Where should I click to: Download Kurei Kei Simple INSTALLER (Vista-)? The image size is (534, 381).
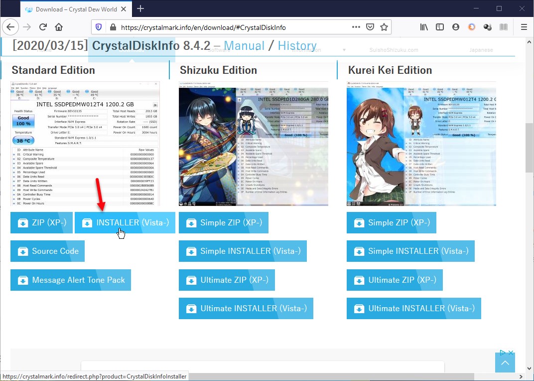[411, 251]
